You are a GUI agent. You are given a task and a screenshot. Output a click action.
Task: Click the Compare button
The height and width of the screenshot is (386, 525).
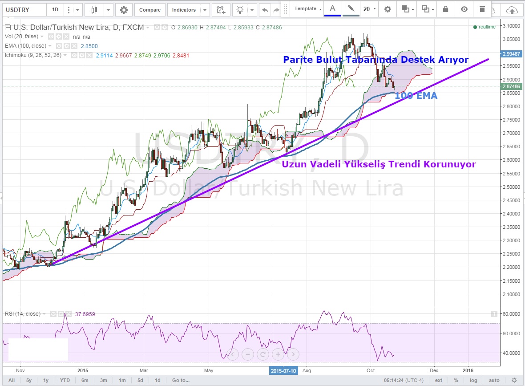[x=150, y=10]
